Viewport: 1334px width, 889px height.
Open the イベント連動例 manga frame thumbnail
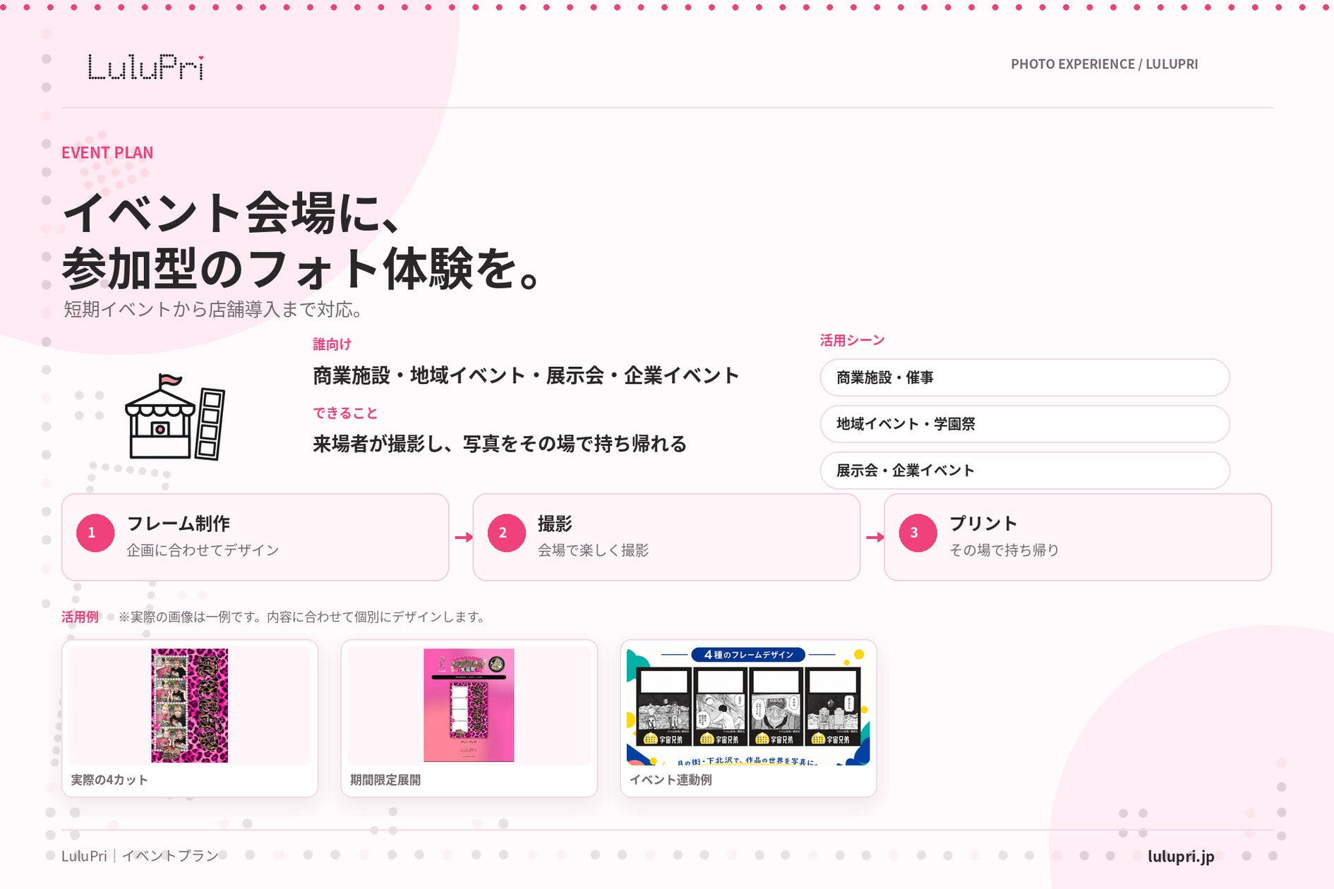coord(748,706)
